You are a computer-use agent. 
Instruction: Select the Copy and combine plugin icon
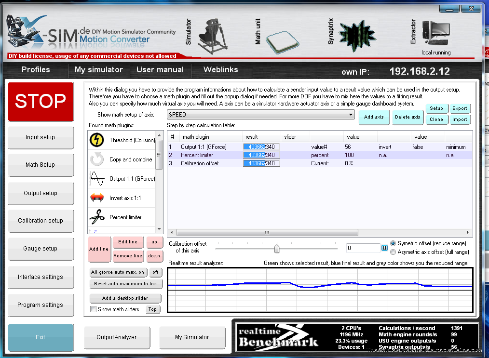(x=97, y=159)
